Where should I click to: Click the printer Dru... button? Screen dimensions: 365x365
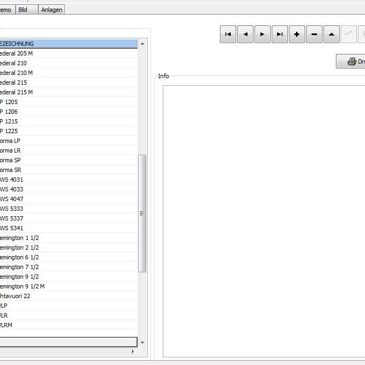click(350, 61)
